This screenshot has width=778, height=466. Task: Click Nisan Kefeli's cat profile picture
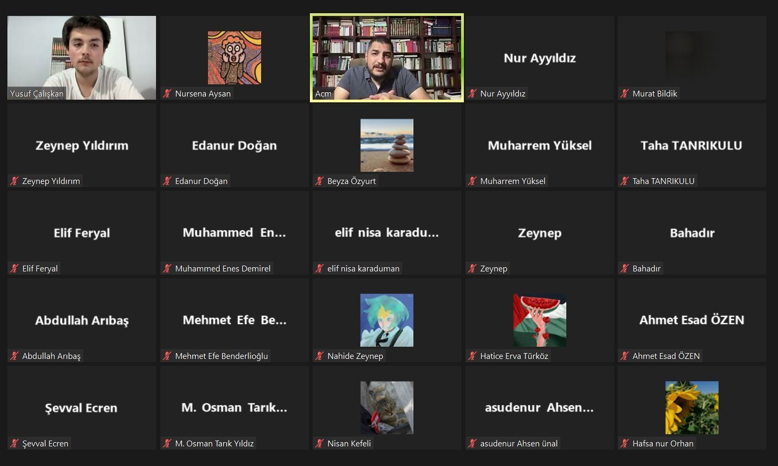click(387, 408)
